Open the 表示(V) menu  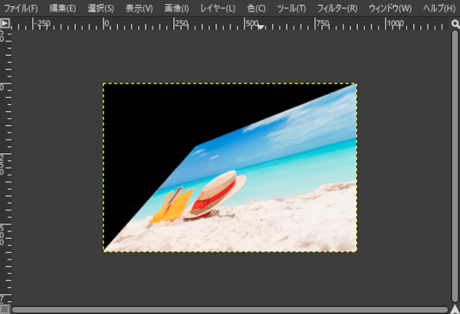click(x=139, y=8)
